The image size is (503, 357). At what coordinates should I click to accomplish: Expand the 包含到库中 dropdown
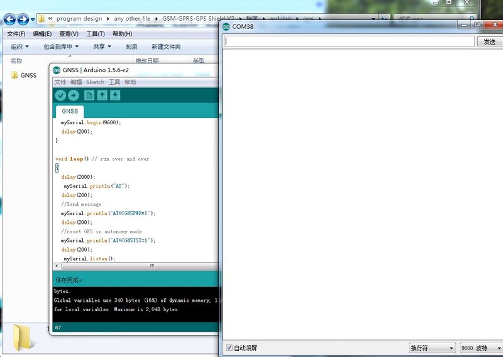(61, 47)
